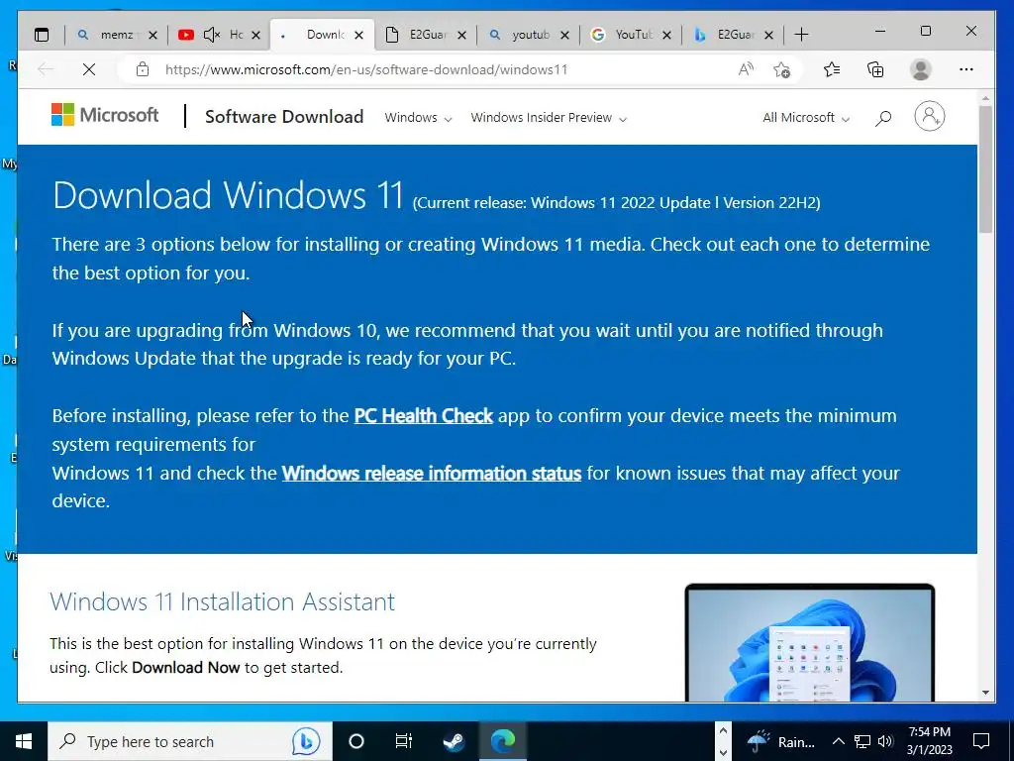Click the scrollbar up arrow
Image resolution: width=1014 pixels, height=761 pixels.
pos(985,98)
